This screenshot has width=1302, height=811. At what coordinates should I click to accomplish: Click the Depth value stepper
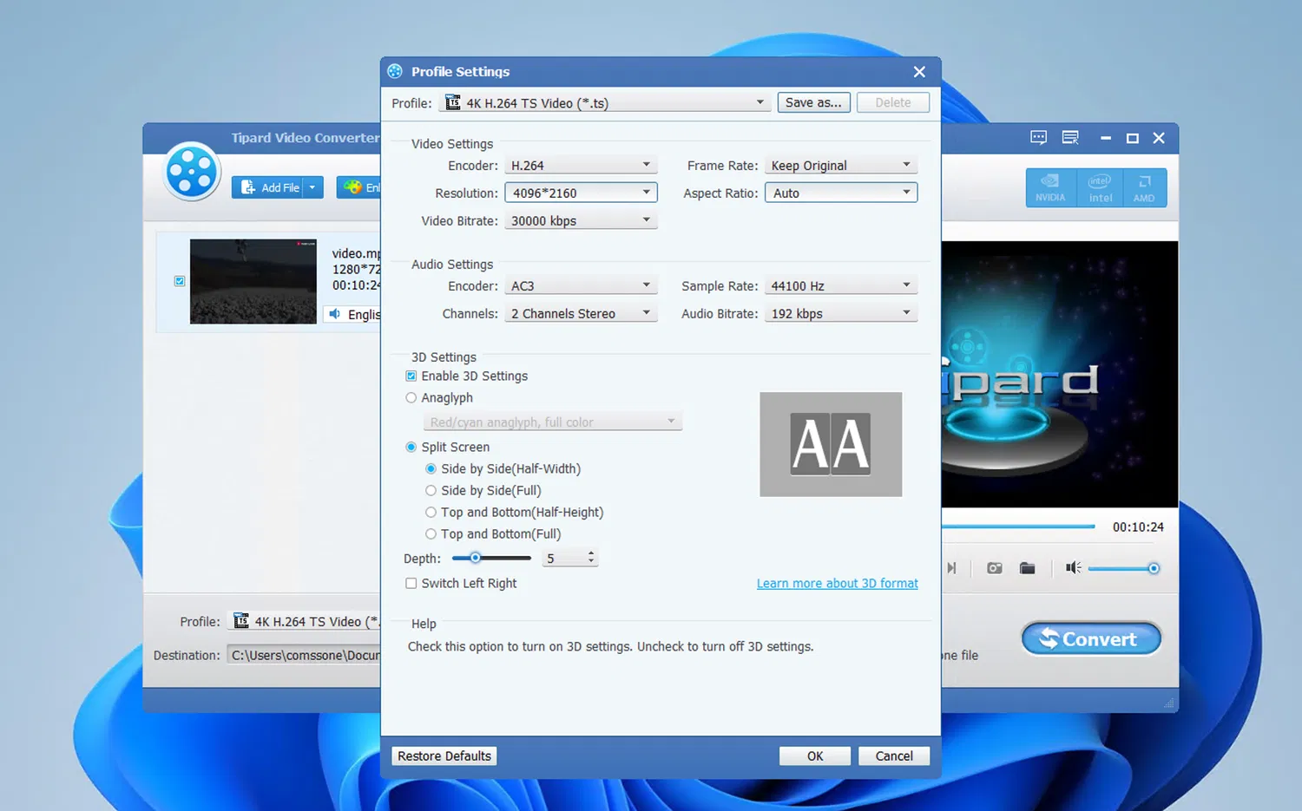pyautogui.click(x=591, y=558)
